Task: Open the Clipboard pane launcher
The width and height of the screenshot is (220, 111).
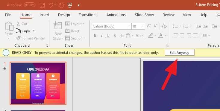Action: tap(47, 45)
